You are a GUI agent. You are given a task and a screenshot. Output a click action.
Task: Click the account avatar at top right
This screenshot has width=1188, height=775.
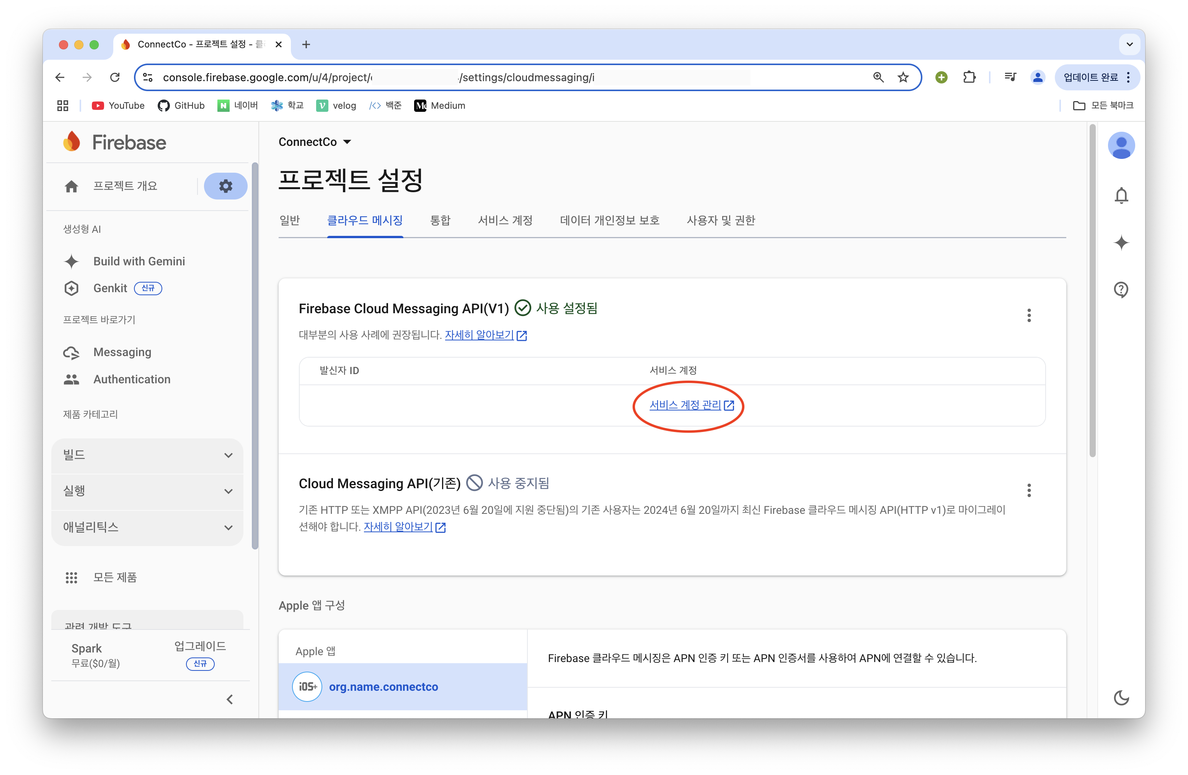(1121, 146)
